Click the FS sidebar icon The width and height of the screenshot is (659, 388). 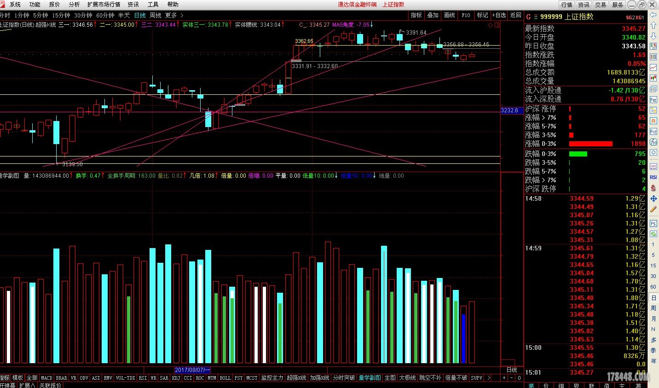point(653,223)
